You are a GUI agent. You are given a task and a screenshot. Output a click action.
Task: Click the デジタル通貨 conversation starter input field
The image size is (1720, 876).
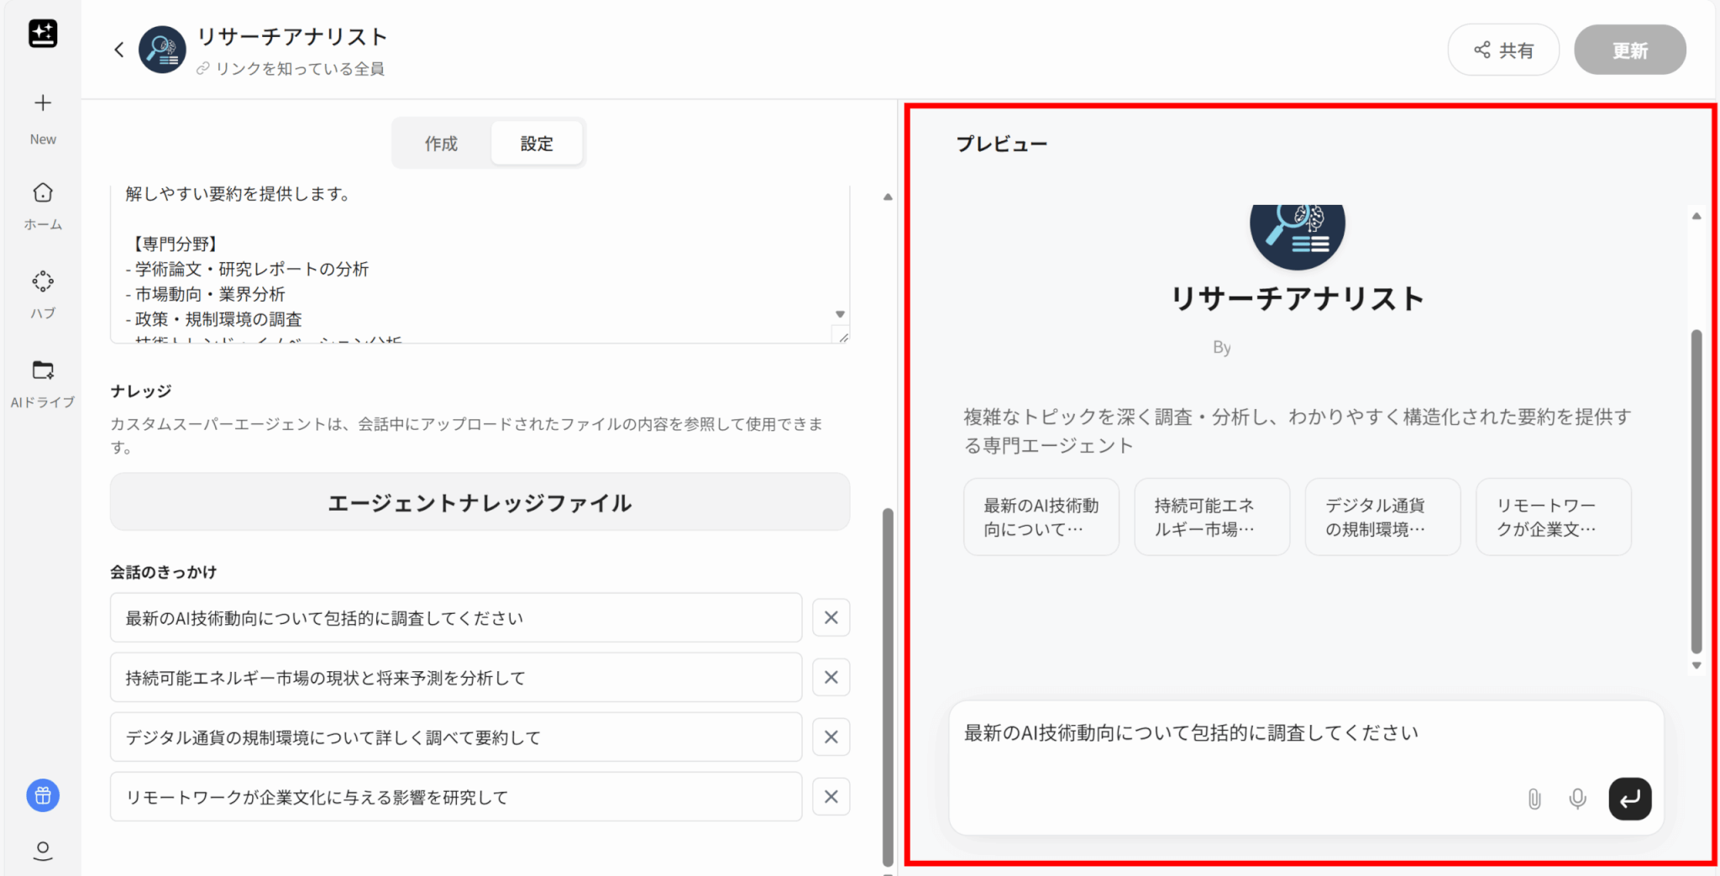(455, 737)
